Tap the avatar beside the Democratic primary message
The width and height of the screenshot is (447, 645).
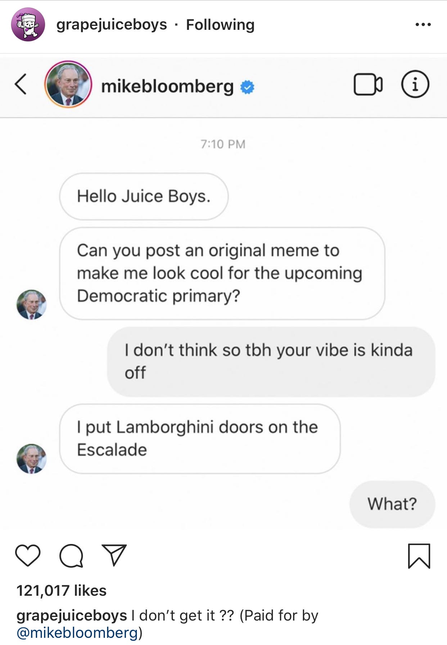31,305
